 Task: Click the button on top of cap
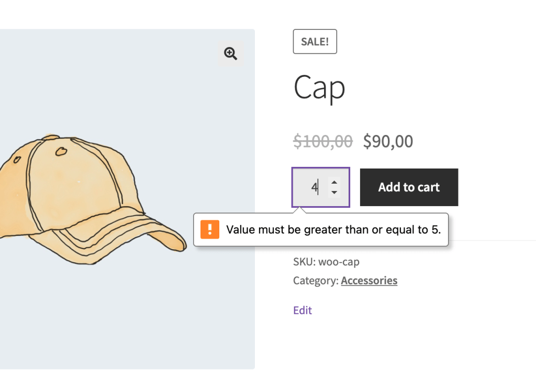point(50,138)
